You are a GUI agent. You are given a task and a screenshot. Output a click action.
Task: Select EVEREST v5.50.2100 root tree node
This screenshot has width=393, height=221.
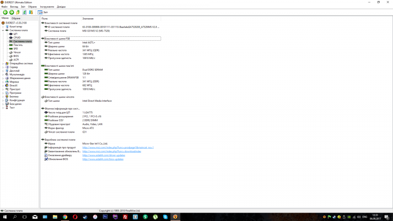[16, 23]
